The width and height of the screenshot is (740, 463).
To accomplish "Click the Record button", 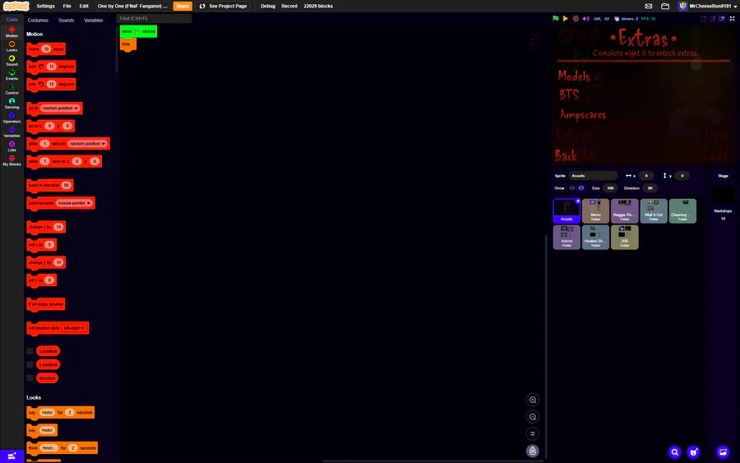I will 289,6.
